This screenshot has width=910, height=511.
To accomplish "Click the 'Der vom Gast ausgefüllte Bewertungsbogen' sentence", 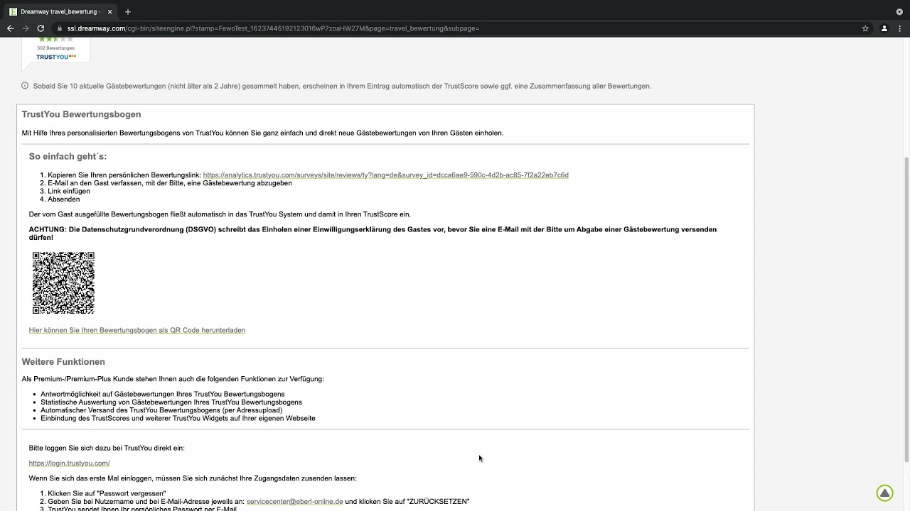I will tap(220, 214).
